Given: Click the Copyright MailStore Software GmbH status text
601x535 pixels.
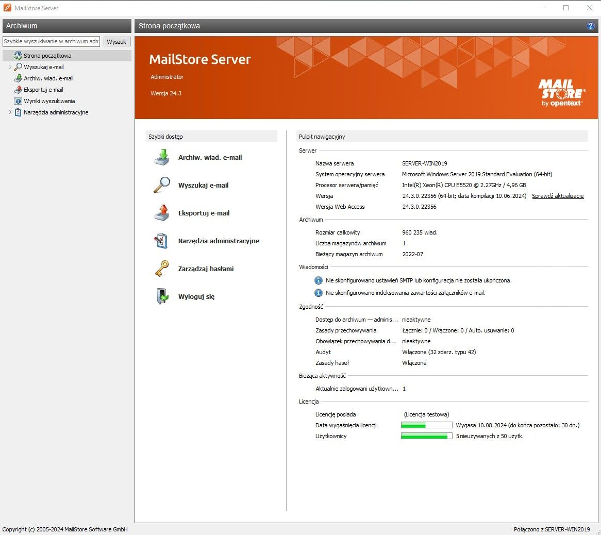Looking at the screenshot, I should pos(65,529).
